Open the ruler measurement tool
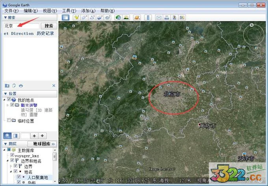This screenshot has height=186, width=268. (x=148, y=18)
